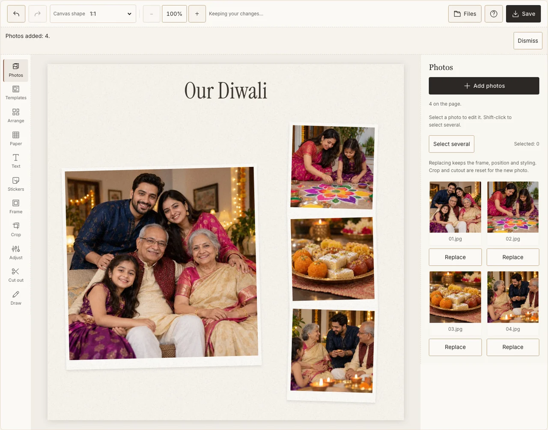Redo the undone change

(38, 14)
